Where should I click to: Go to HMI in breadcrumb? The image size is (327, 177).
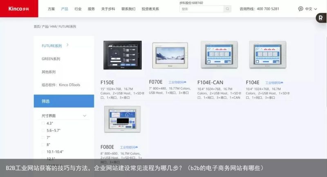[53, 27]
